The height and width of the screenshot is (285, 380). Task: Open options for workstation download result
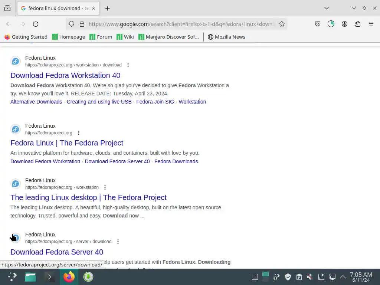pos(128,65)
